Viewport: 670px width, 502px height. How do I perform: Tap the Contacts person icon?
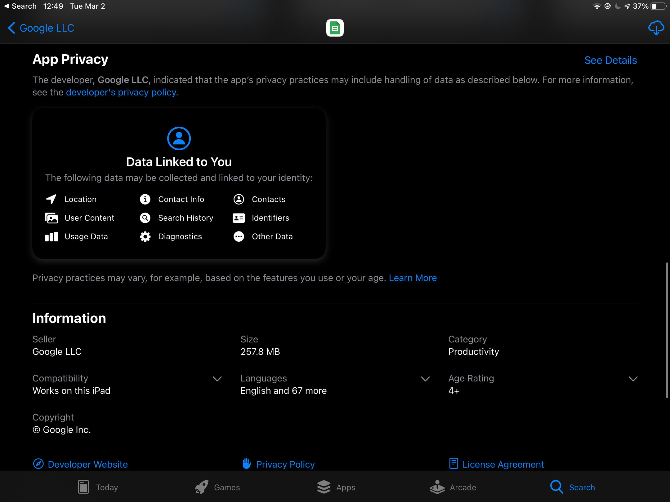click(239, 199)
